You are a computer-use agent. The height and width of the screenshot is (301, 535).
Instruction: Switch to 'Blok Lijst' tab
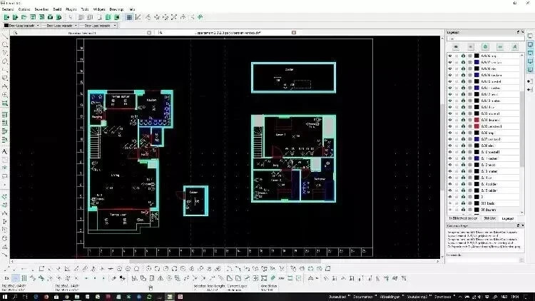(x=489, y=218)
